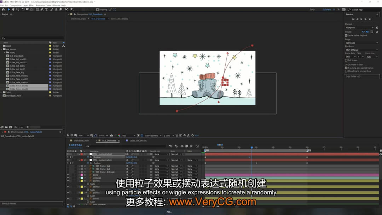Click the Draft 3D icon in timeline
The height and width of the screenshot is (215, 382).
pos(176,146)
